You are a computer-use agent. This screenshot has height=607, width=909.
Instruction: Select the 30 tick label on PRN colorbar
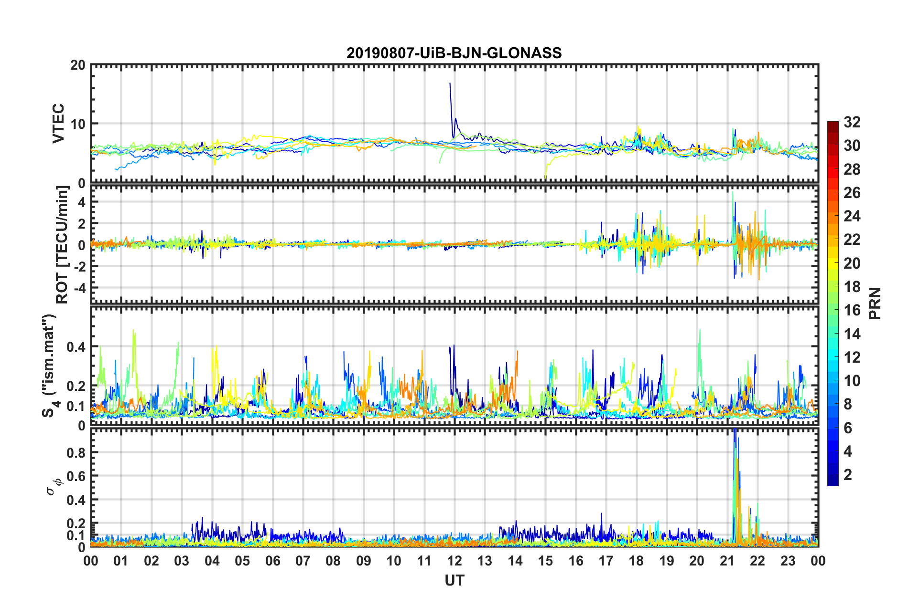tap(852, 146)
